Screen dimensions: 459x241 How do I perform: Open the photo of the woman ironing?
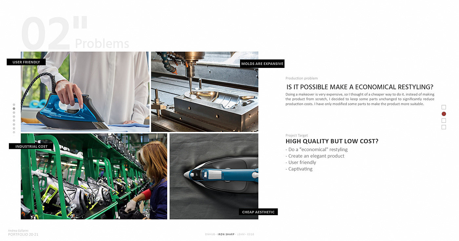coord(85,92)
